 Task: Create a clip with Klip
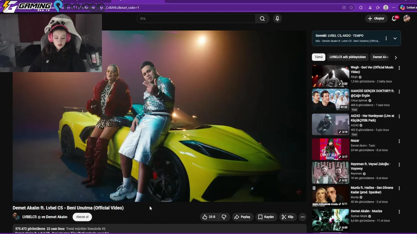point(287,217)
